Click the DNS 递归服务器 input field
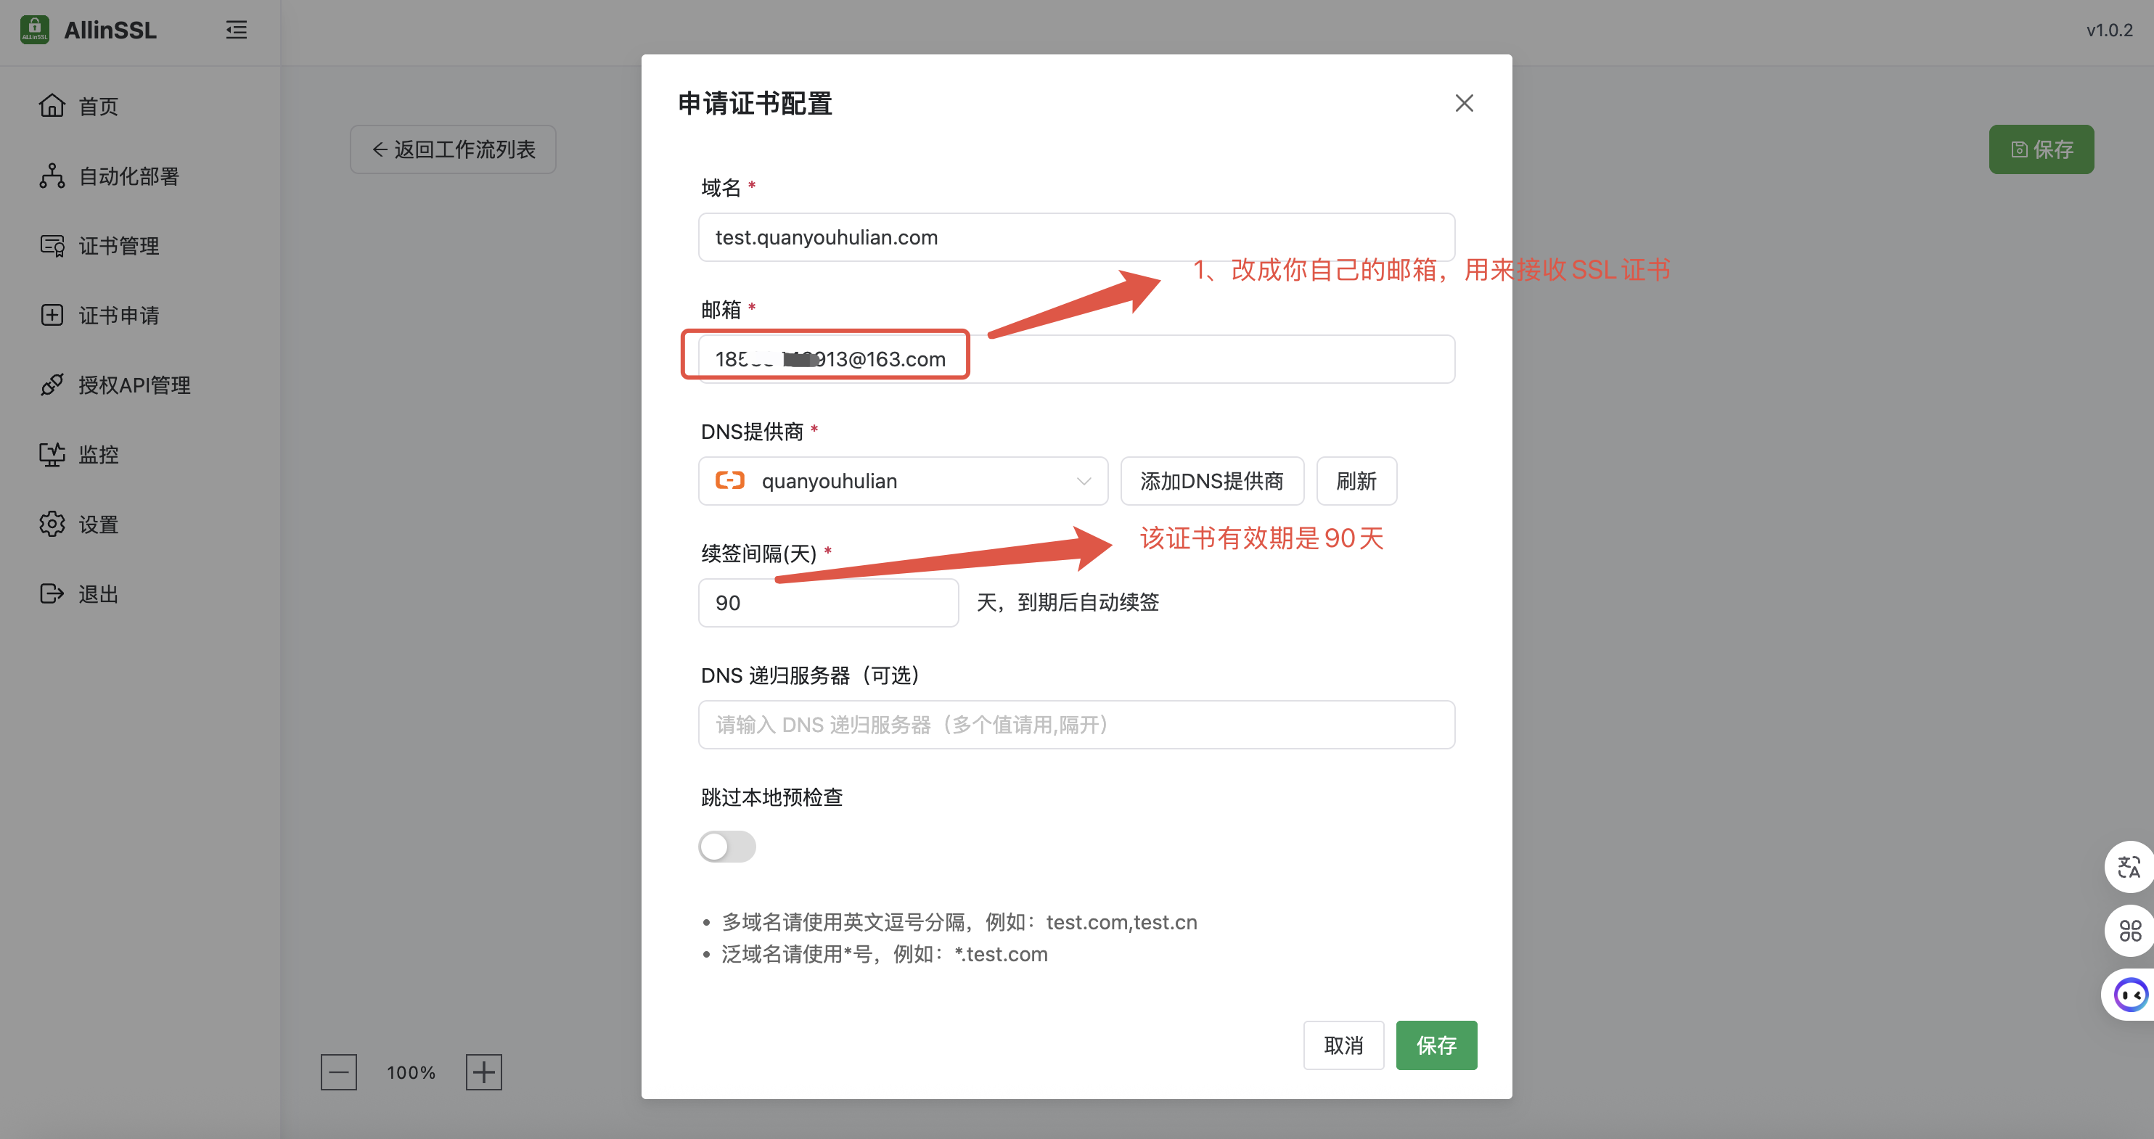 point(1076,725)
